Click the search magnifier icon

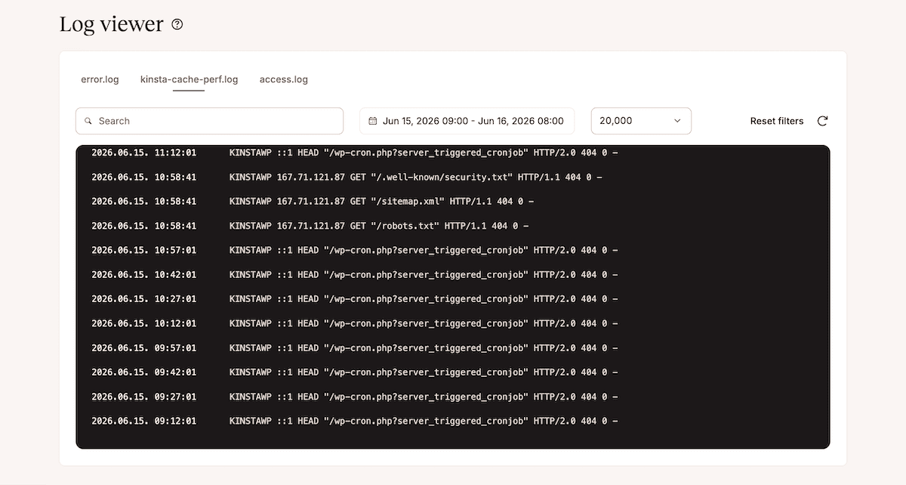[x=88, y=121]
